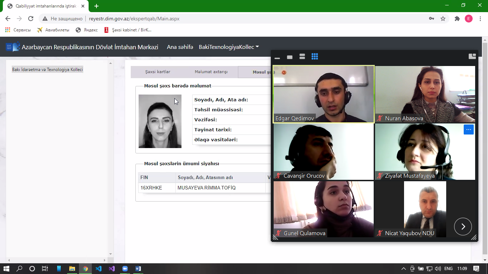Screen dimensions: 488x274
Task: Select Nicat Yaqubov NDU's video tile
Action: (425, 209)
